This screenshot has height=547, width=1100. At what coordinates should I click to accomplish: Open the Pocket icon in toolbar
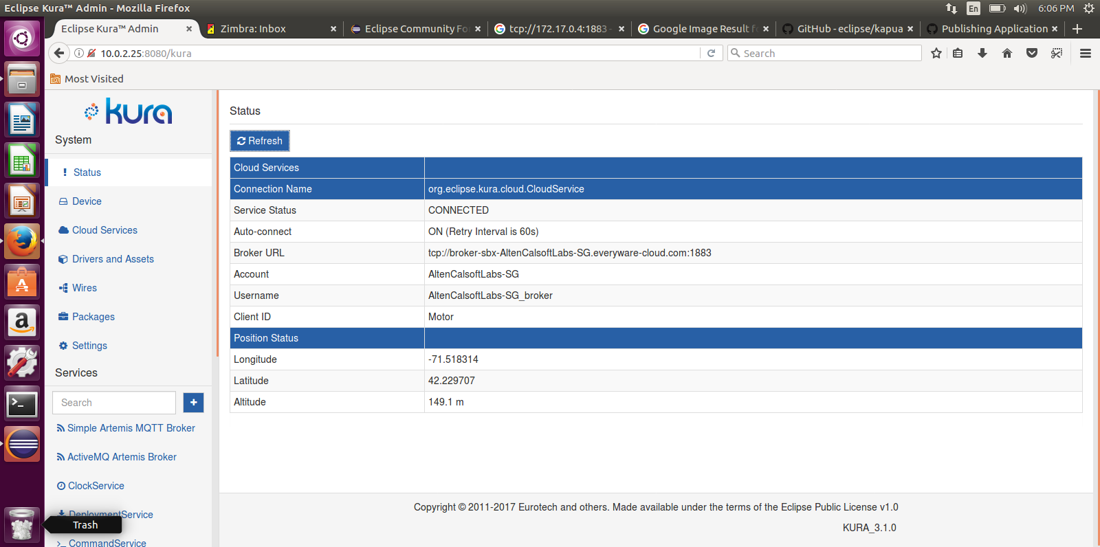[1032, 53]
